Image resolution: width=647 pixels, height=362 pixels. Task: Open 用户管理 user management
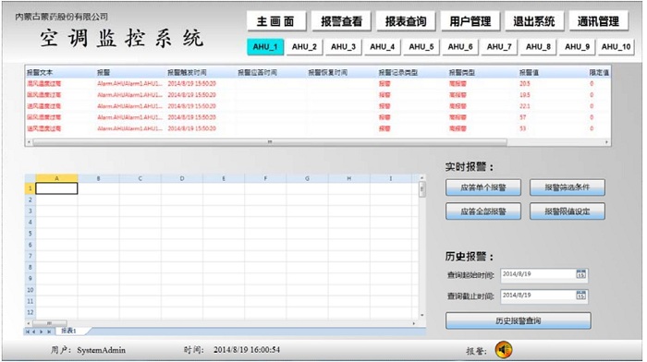(470, 21)
